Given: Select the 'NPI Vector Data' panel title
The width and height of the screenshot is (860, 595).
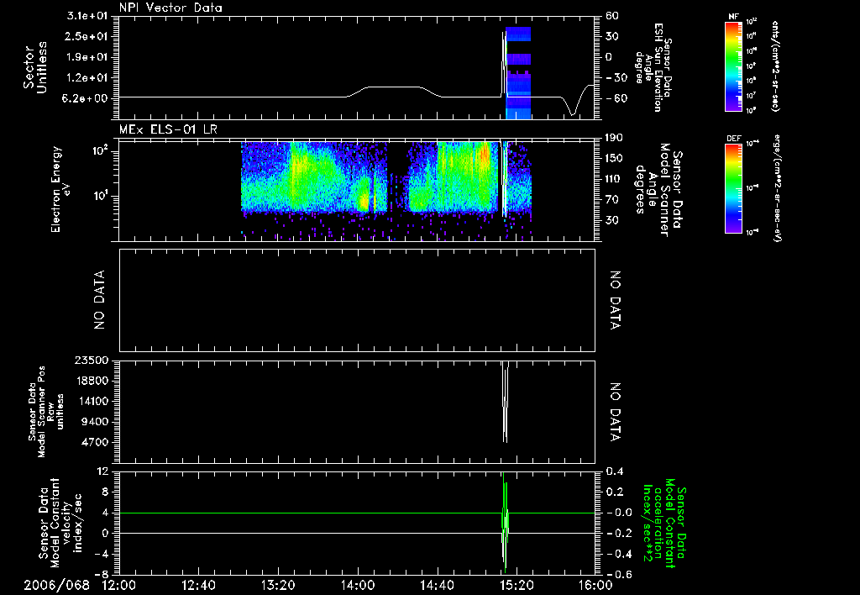Looking at the screenshot, I should [x=171, y=8].
